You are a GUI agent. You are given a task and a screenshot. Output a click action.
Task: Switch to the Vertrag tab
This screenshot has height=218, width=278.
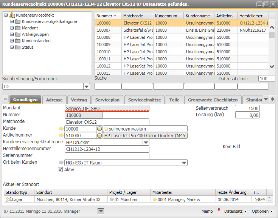point(79,100)
